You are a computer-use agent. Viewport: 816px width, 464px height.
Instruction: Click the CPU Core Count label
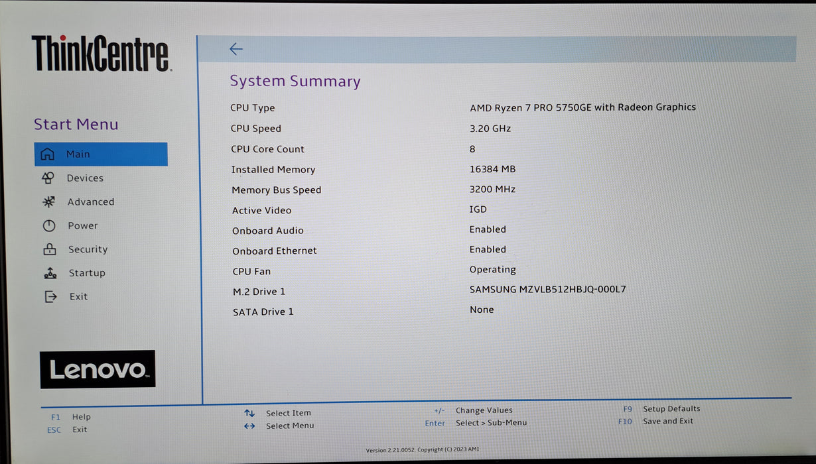click(x=268, y=149)
